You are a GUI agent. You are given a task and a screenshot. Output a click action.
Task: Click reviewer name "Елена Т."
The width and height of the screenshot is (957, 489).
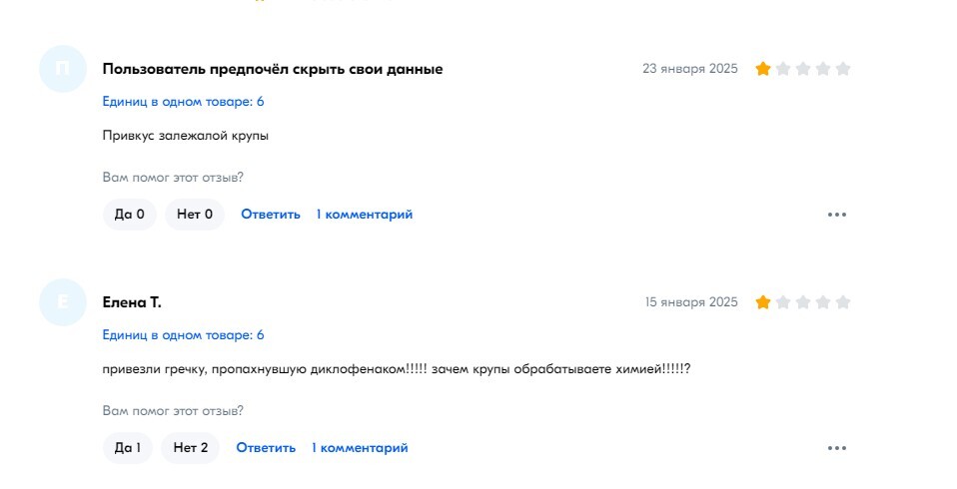coord(132,302)
